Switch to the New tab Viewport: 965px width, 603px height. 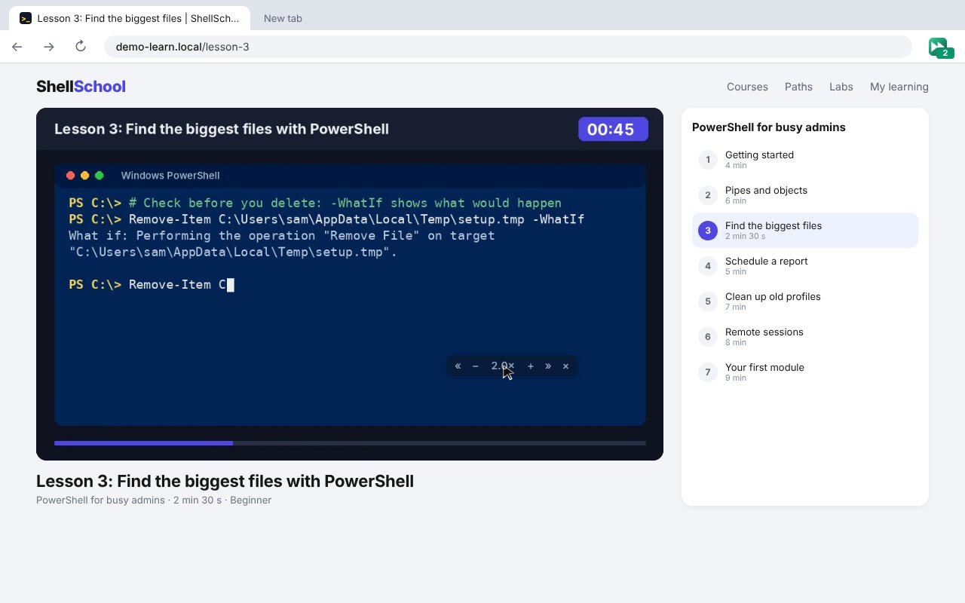pos(283,18)
